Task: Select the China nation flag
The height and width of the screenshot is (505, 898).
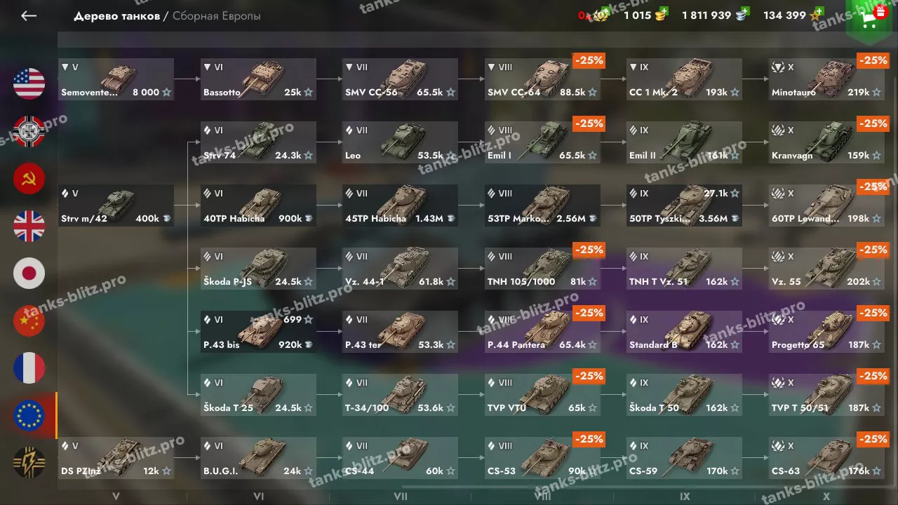Action: pyautogui.click(x=29, y=321)
